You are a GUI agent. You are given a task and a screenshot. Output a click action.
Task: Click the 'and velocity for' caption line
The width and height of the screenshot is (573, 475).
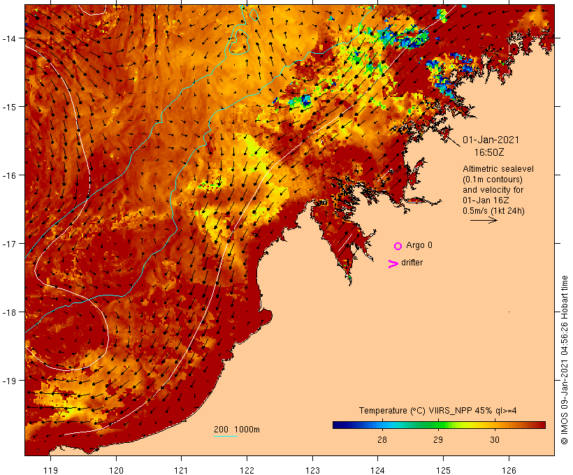point(493,189)
